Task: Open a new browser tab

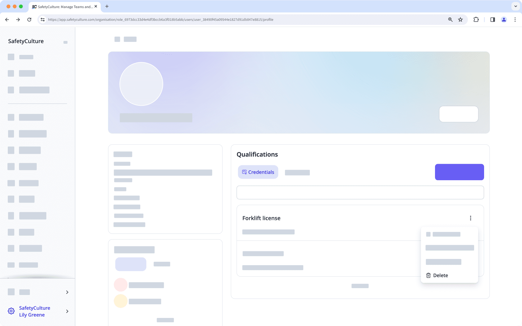Action: point(107,7)
